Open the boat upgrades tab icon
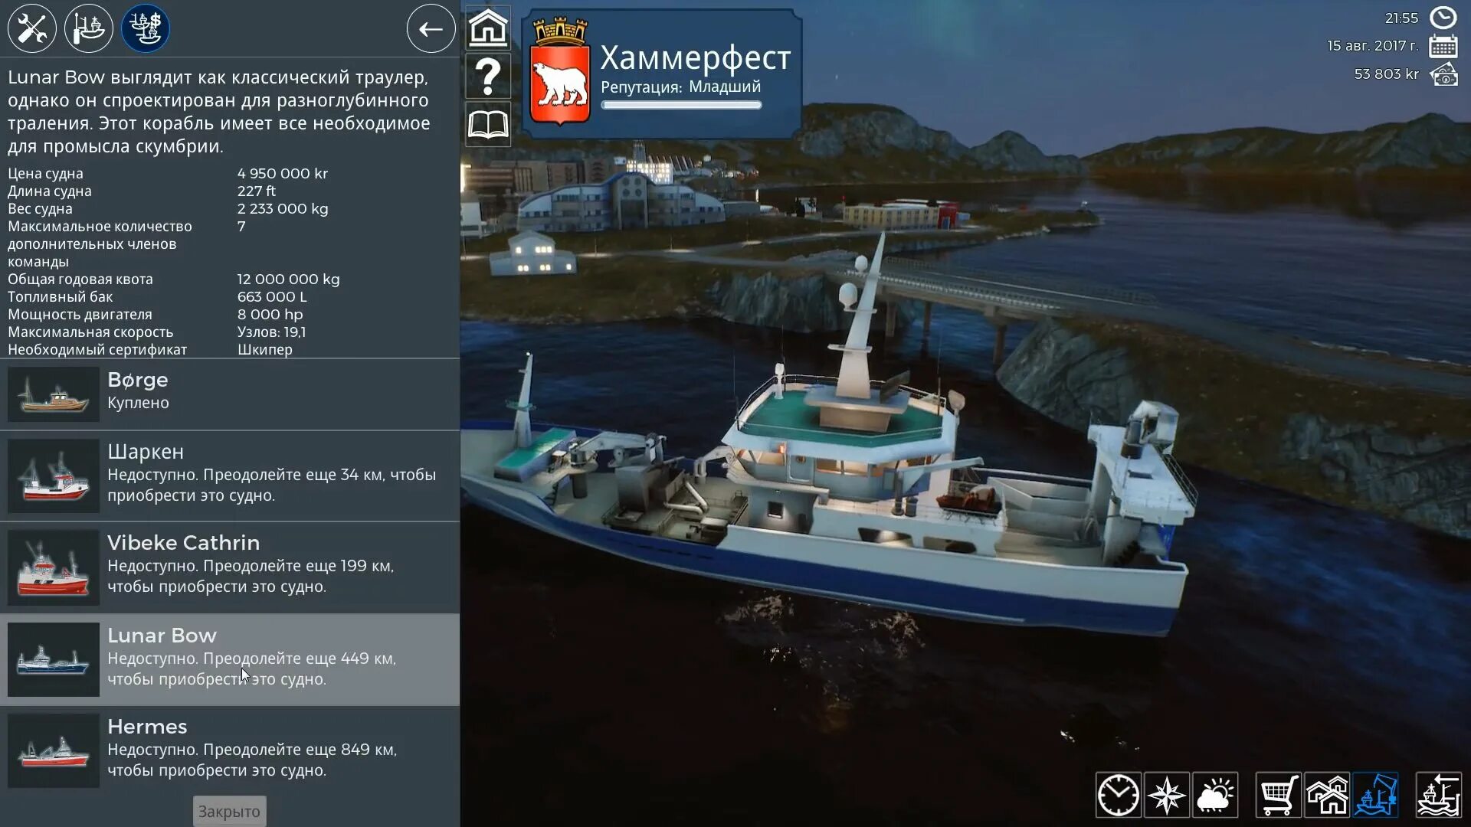Screen dimensions: 1471x827 click(x=89, y=28)
